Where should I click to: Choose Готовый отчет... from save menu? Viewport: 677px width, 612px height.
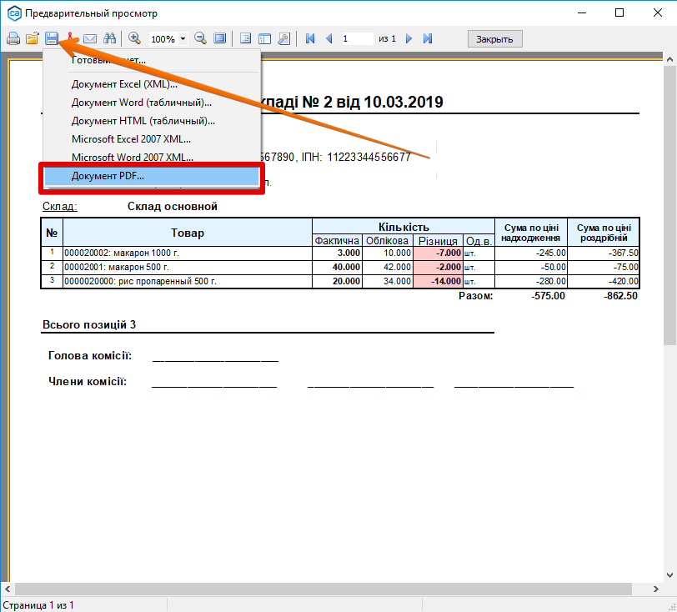click(x=152, y=60)
